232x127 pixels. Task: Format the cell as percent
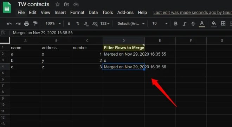(x=78, y=23)
